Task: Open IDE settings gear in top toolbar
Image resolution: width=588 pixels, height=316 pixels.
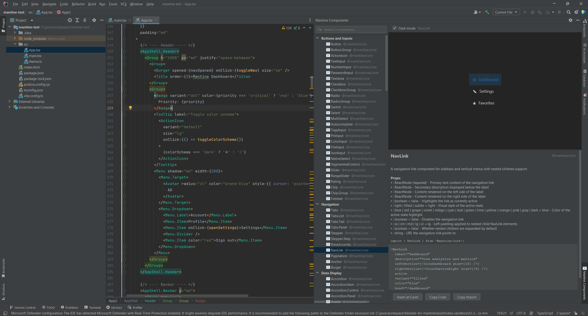Action: click(x=576, y=12)
